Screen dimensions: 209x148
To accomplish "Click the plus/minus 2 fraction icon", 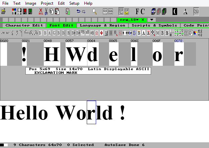I will (200, 33).
